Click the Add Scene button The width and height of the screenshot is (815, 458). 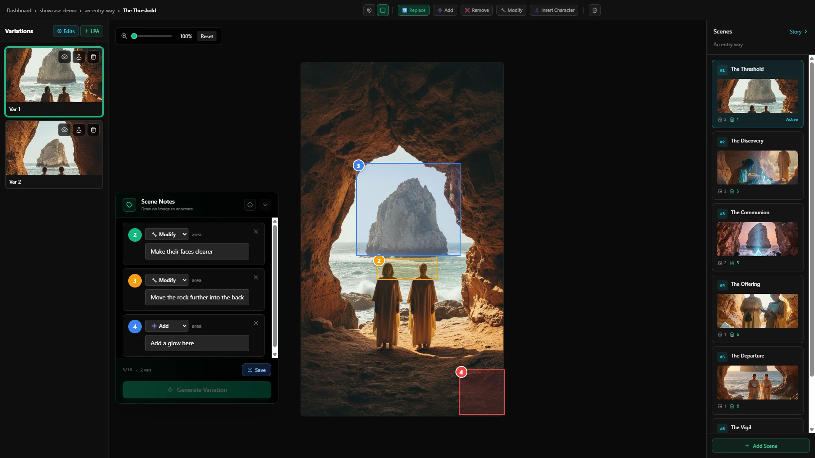(761, 446)
